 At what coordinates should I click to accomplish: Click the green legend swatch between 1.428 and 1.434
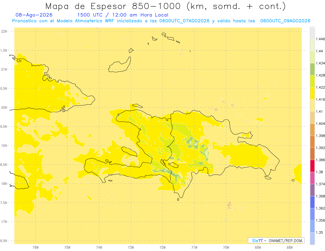click(x=312, y=69)
